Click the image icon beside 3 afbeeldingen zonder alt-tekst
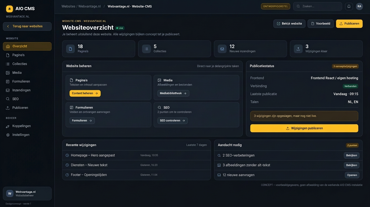 pos(219,165)
